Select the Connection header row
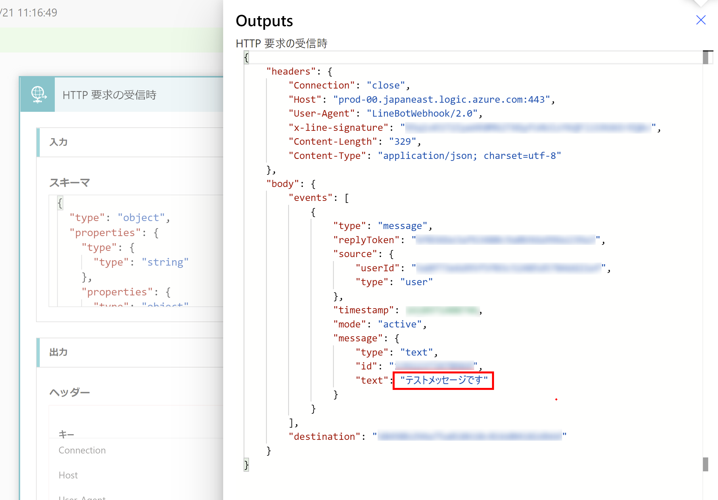Image resolution: width=718 pixels, height=500 pixels. point(82,450)
